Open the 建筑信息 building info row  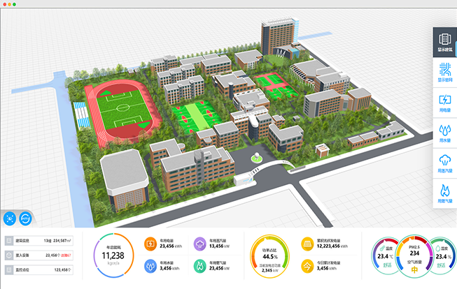pos(42,240)
